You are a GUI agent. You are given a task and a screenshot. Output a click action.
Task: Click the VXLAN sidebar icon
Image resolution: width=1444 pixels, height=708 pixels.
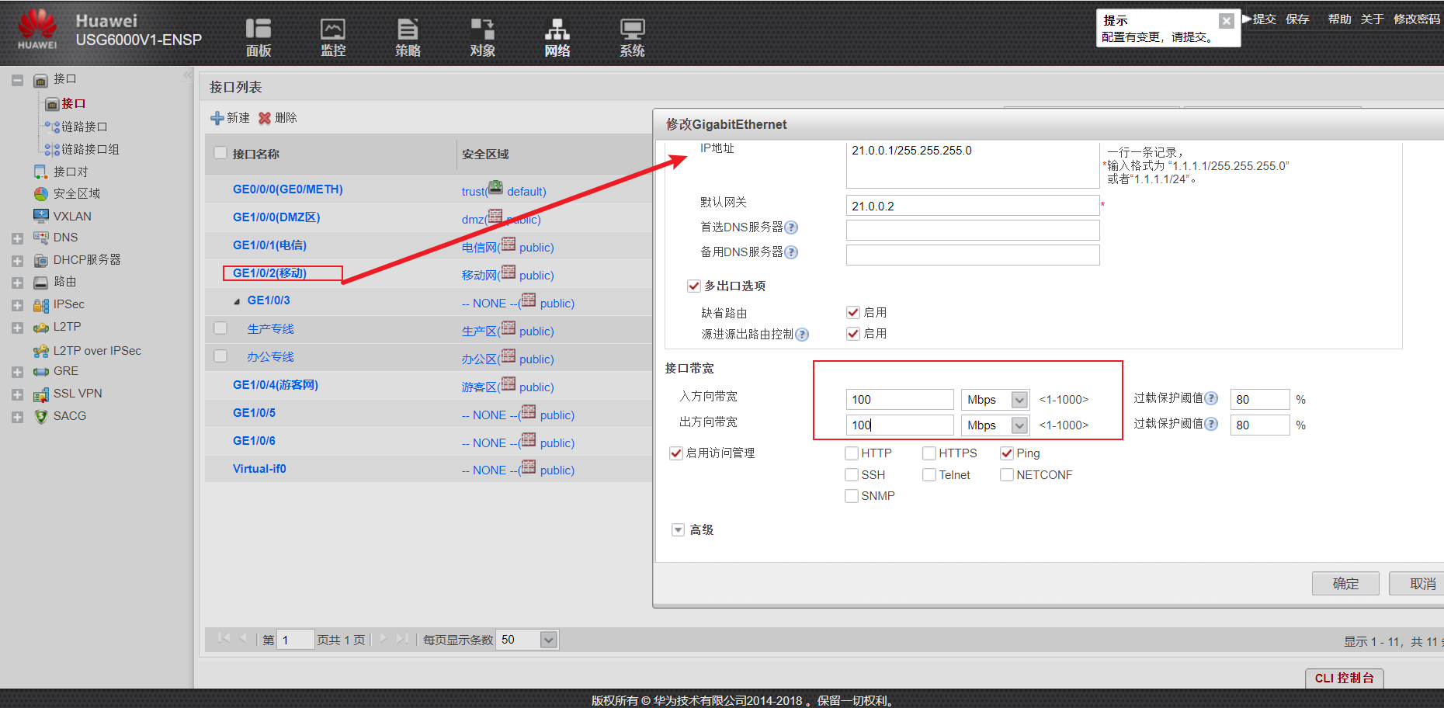(x=41, y=216)
